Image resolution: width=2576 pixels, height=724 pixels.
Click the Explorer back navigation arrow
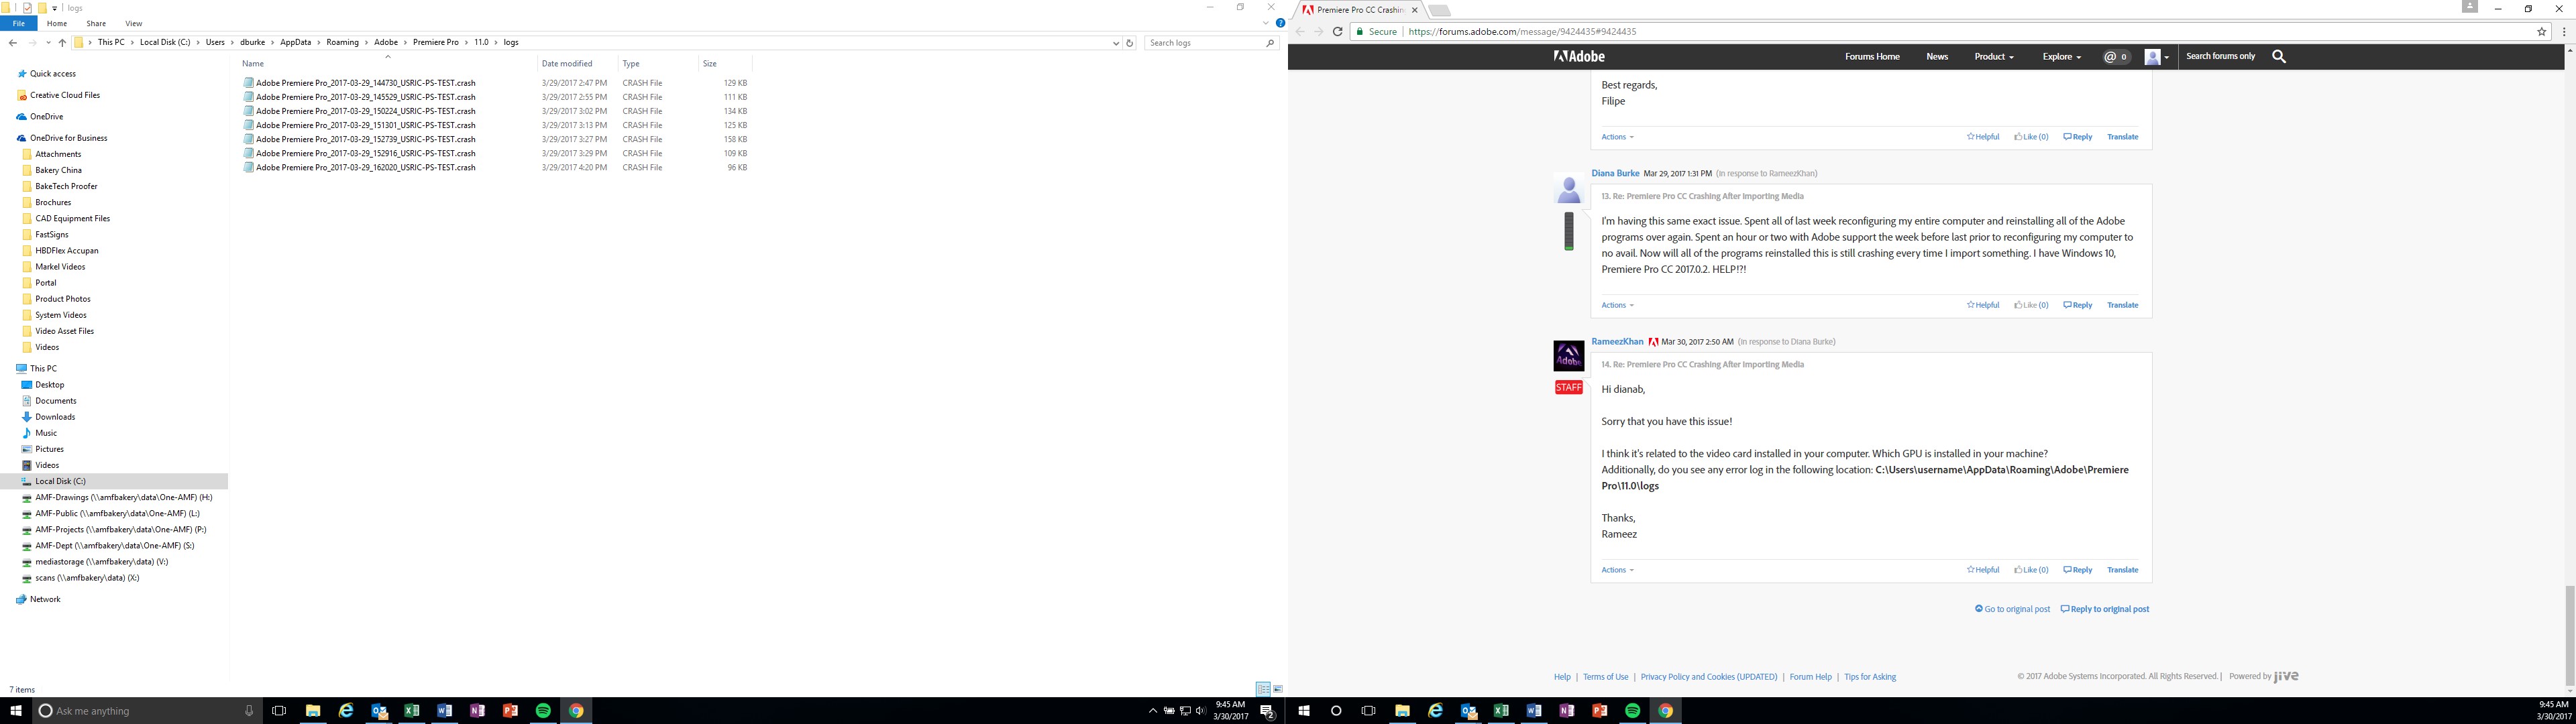12,43
